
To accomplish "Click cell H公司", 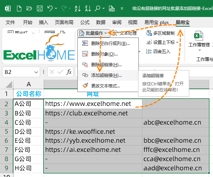I will [x=28, y=168].
